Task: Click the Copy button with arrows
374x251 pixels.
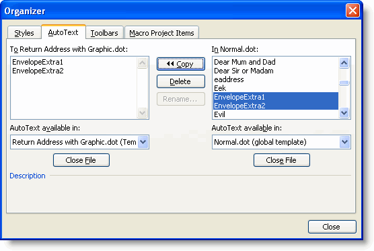Action: tap(181, 64)
